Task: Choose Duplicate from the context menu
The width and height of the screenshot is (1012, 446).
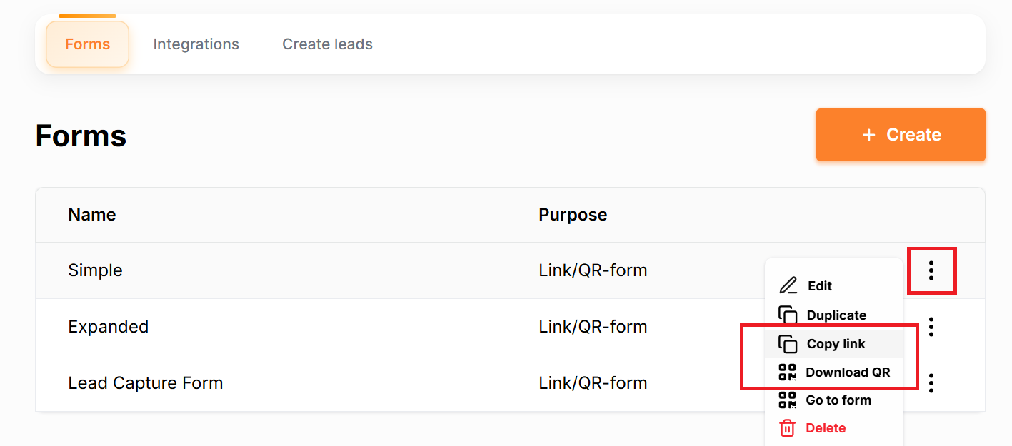Action: (x=836, y=315)
